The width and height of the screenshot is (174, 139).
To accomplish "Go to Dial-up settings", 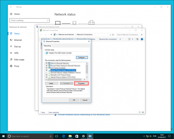I will pos(17,47).
